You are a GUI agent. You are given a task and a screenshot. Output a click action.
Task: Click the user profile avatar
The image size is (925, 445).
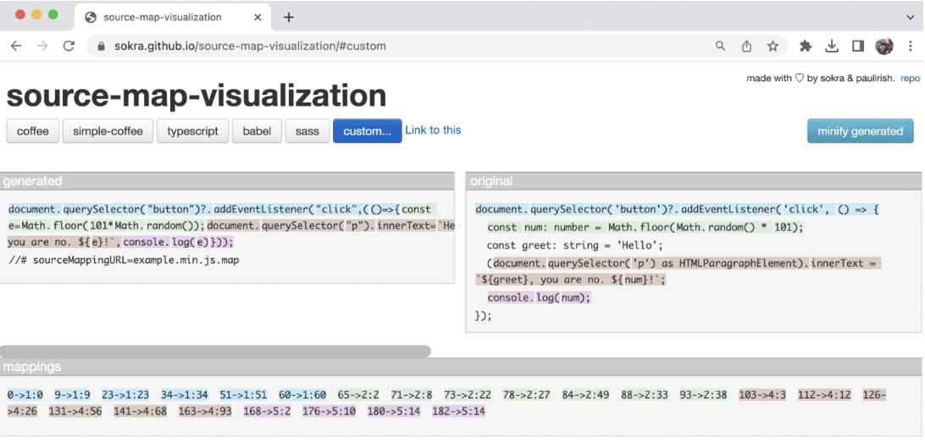click(x=884, y=46)
